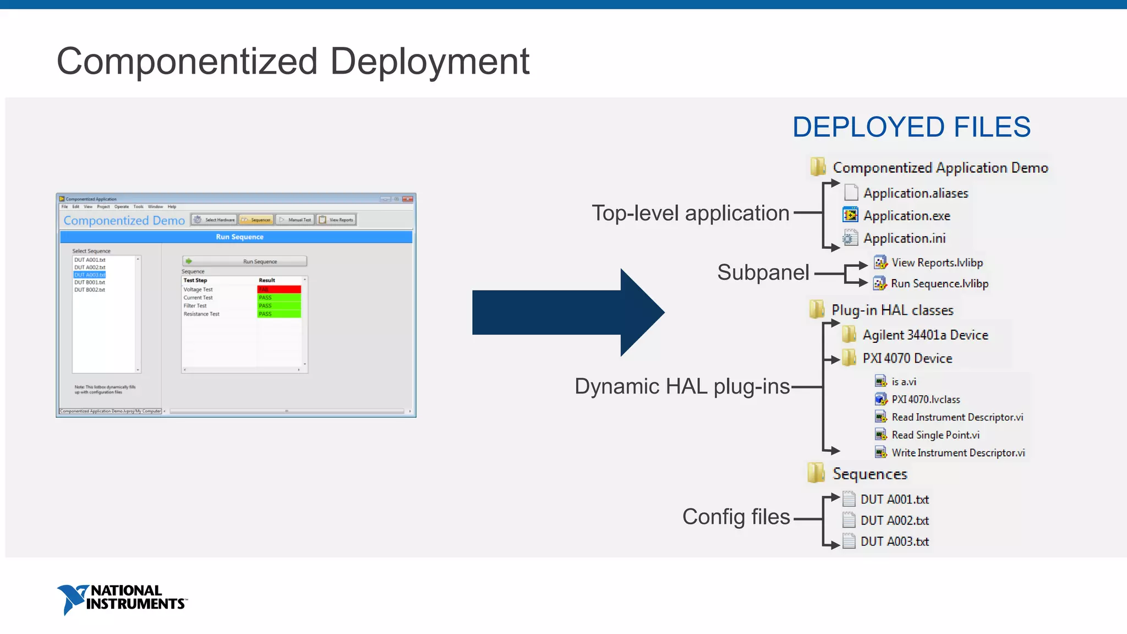Click the PXI 4070 Device folder name
The height and width of the screenshot is (634, 1127).
[907, 358]
